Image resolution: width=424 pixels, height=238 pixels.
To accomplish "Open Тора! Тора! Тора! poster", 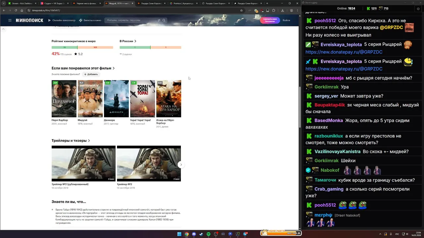I will tap(142, 99).
